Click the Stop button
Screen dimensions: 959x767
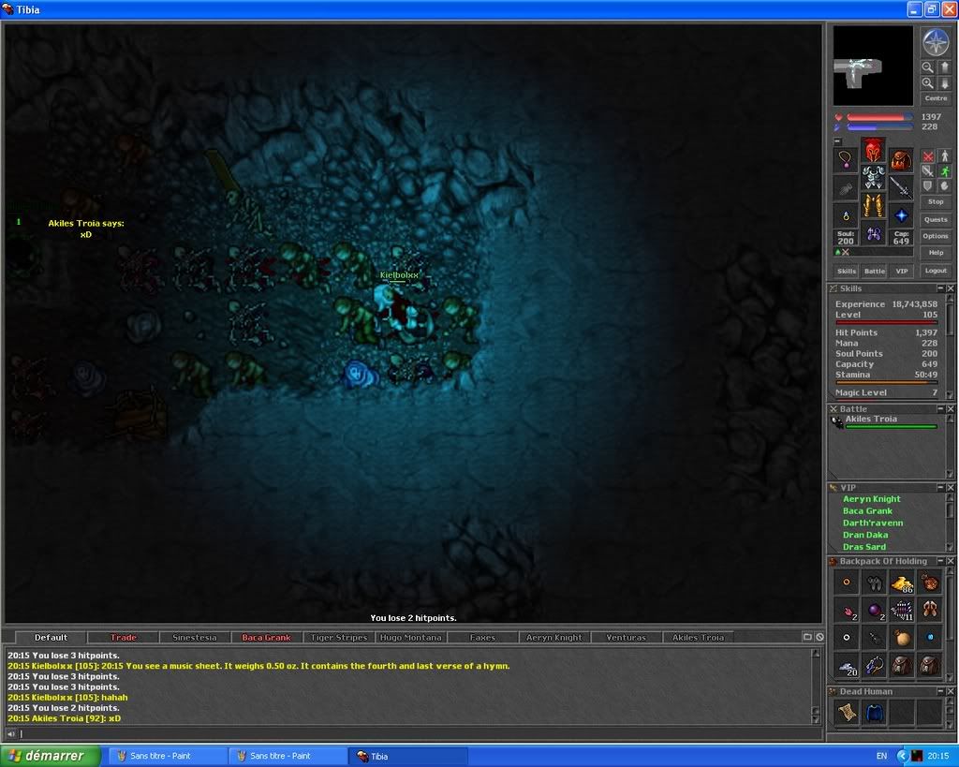(936, 202)
